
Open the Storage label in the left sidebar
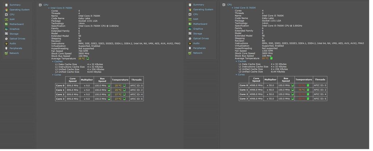(x=14, y=34)
